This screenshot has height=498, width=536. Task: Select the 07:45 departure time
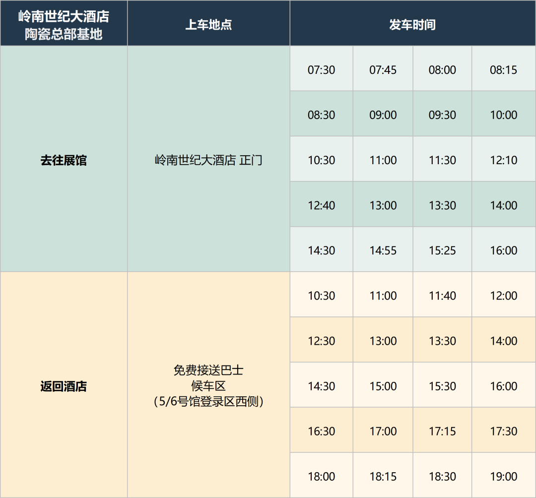[383, 68]
